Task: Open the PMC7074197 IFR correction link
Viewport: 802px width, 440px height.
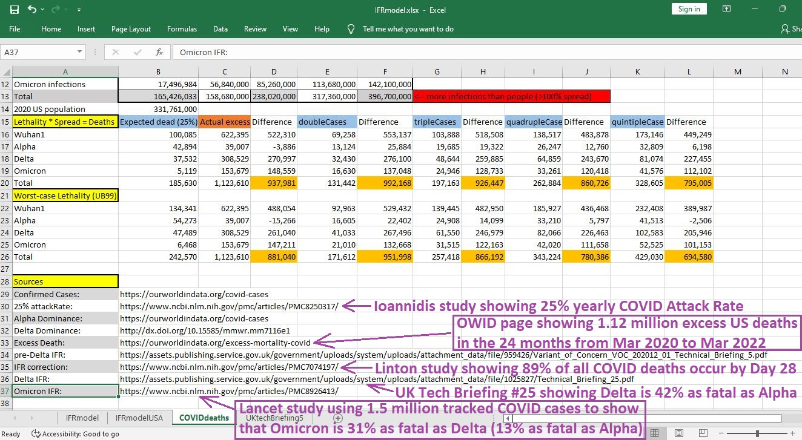Action: click(229, 367)
